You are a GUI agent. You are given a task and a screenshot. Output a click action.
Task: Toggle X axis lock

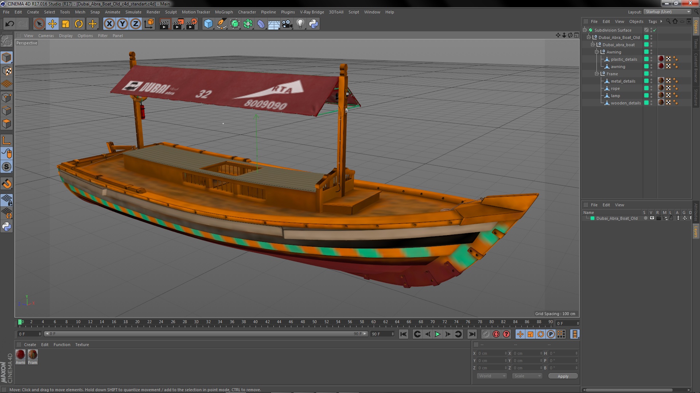pyautogui.click(x=109, y=24)
